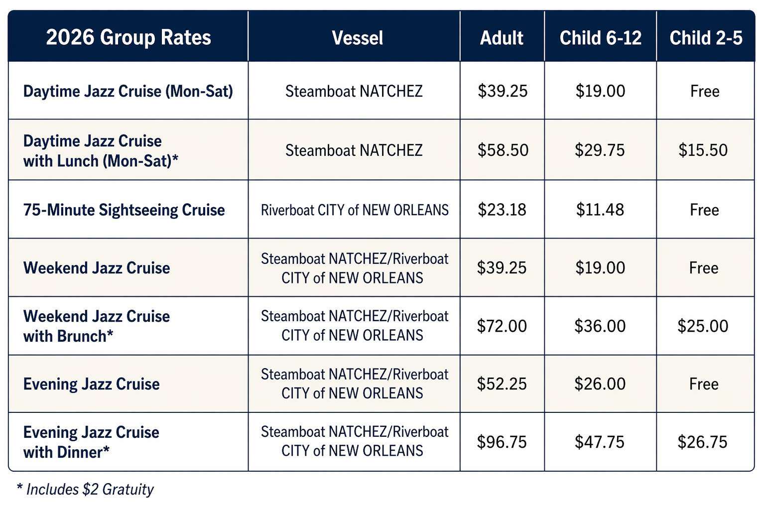Select the "Daytime Jazz Cruise with Lunch" label
765x510 pixels.
pos(101,150)
